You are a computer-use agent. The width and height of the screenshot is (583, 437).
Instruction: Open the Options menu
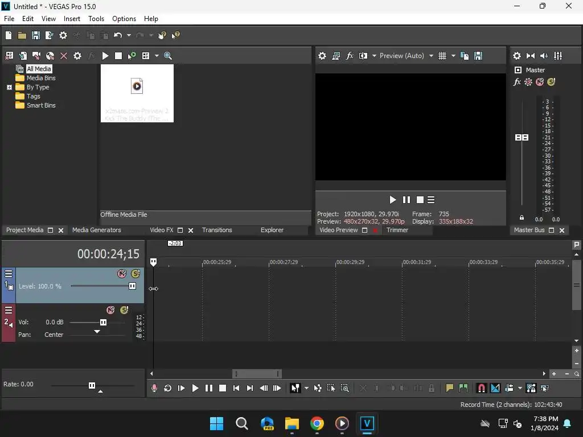(124, 19)
